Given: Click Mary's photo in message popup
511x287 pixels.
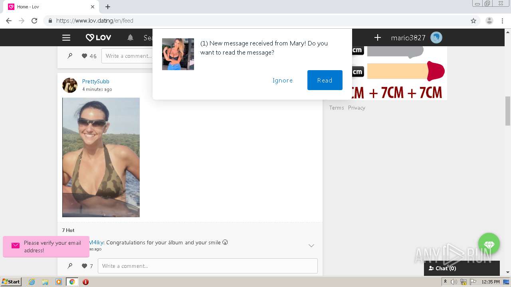Looking at the screenshot, I should pos(178,54).
